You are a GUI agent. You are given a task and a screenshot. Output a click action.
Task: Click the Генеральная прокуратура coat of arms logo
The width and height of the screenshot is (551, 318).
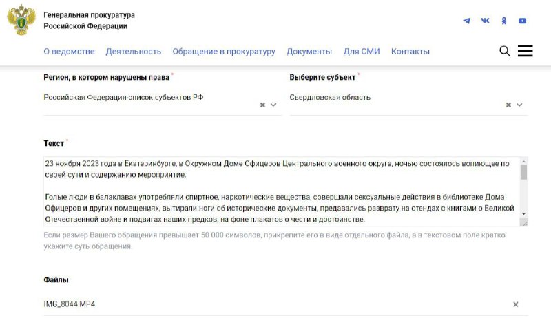pyautogui.click(x=21, y=20)
